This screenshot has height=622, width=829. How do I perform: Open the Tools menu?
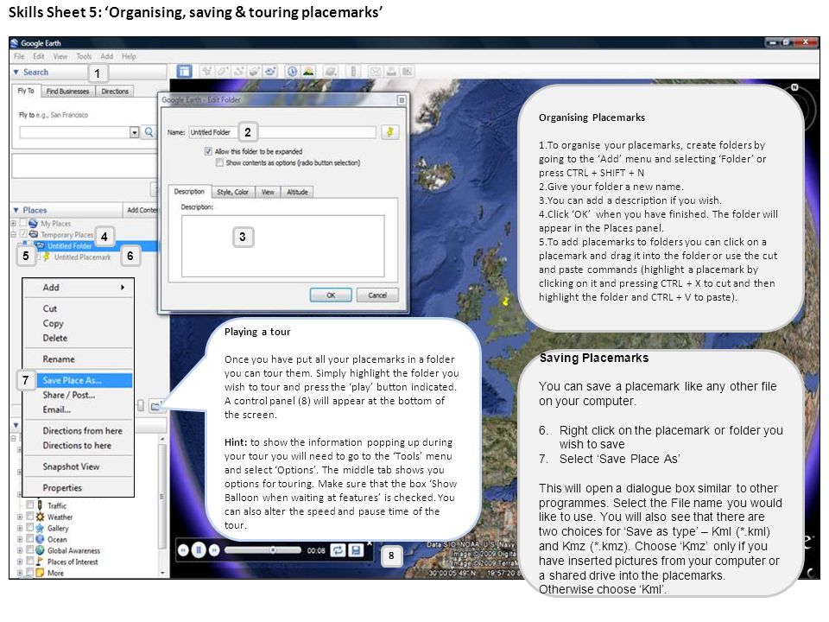pos(84,56)
